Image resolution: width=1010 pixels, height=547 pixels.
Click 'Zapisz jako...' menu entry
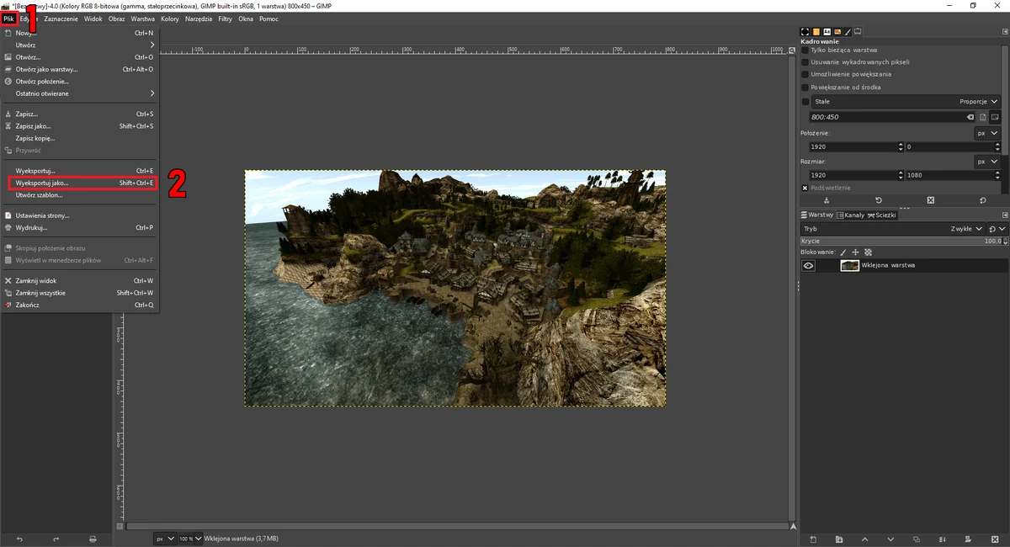(x=34, y=126)
